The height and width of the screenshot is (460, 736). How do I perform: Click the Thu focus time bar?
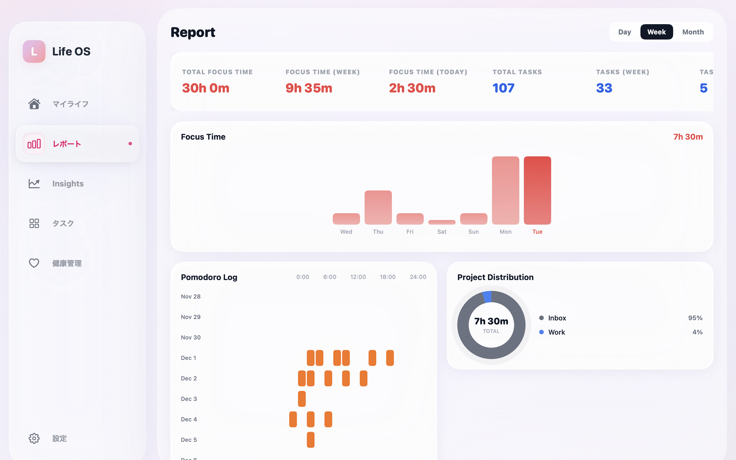[x=378, y=208]
